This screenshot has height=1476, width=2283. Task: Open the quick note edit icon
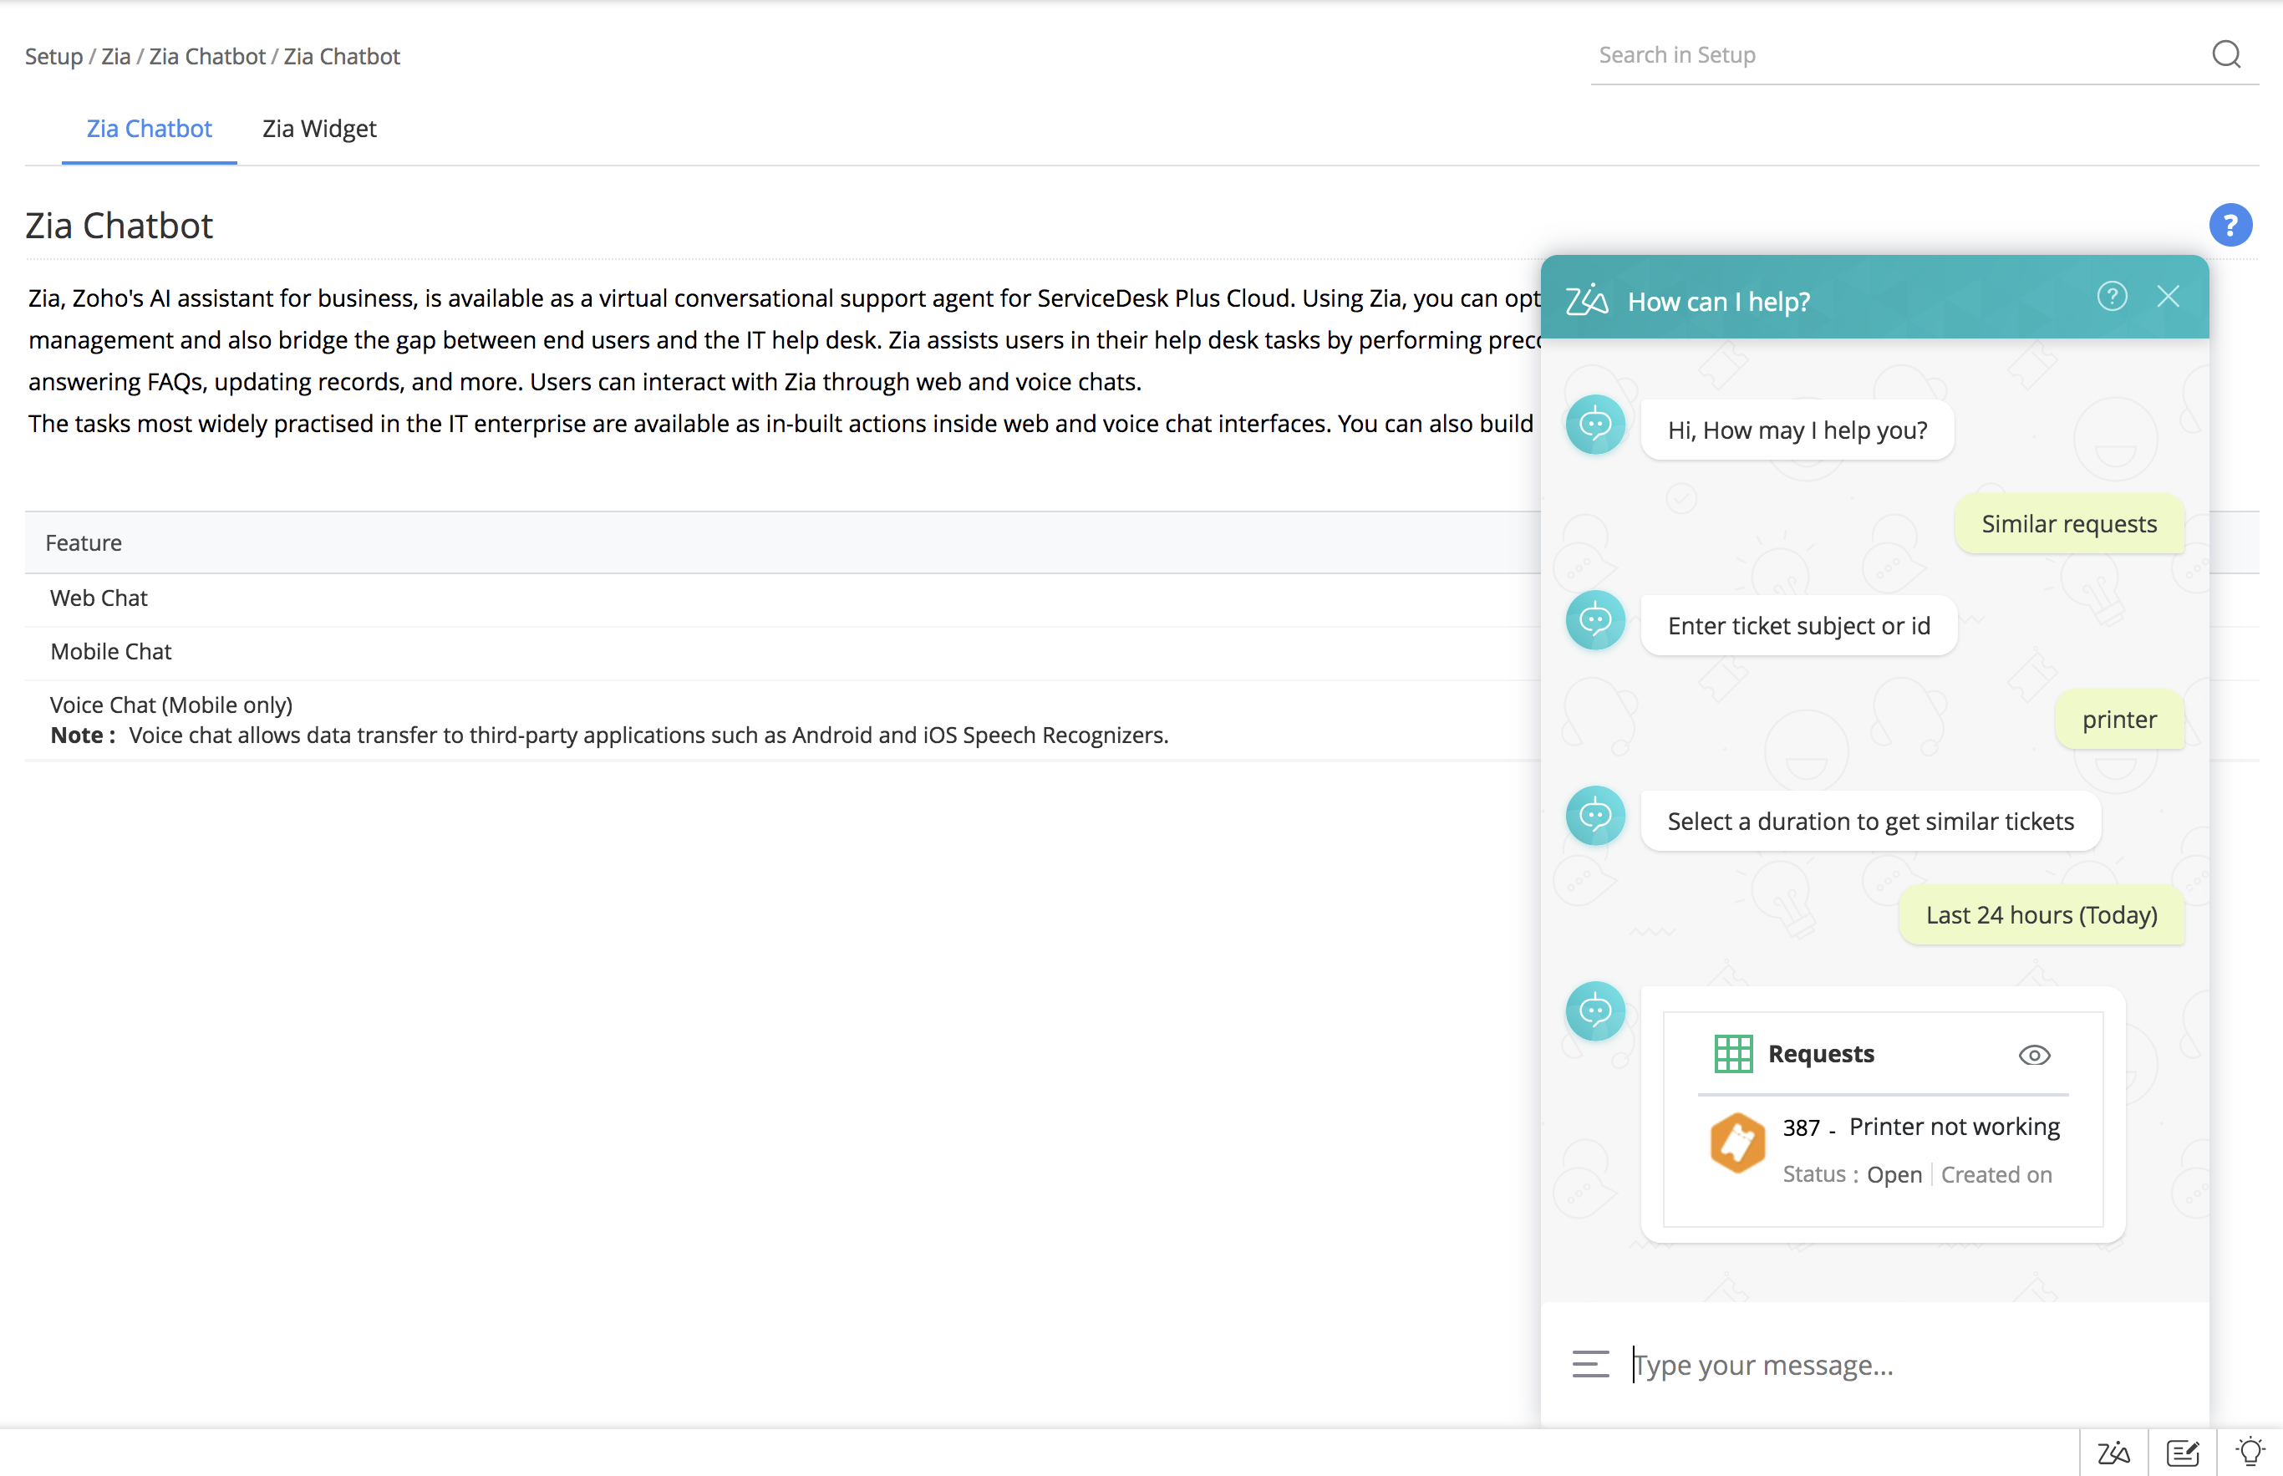[x=2183, y=1453]
